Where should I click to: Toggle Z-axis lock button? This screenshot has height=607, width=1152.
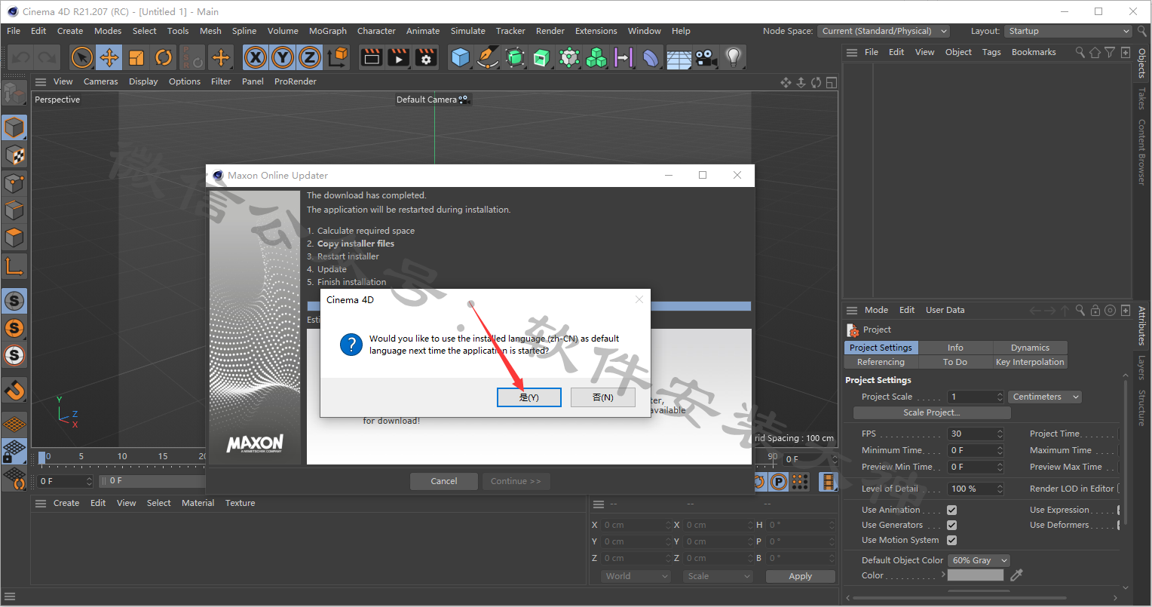pyautogui.click(x=310, y=57)
